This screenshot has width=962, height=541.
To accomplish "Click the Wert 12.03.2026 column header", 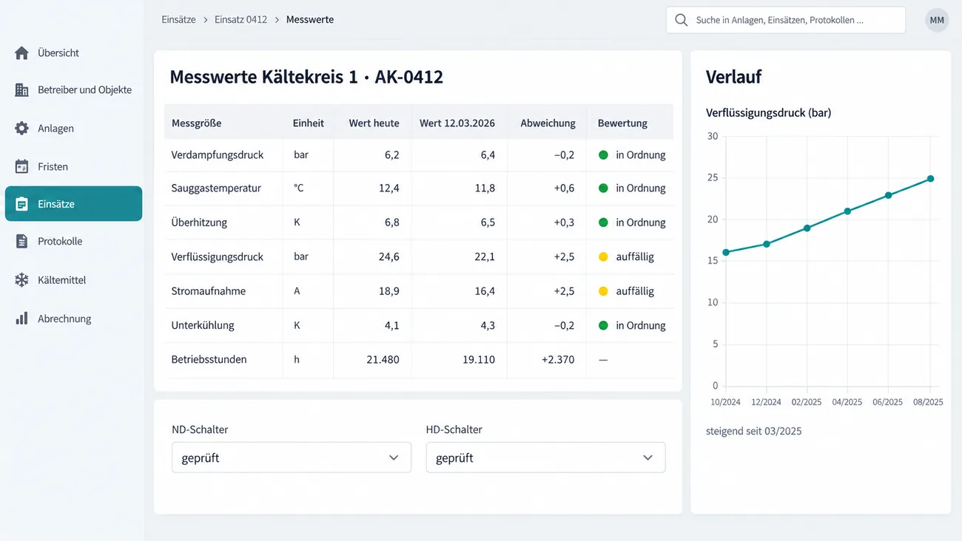I will click(457, 123).
